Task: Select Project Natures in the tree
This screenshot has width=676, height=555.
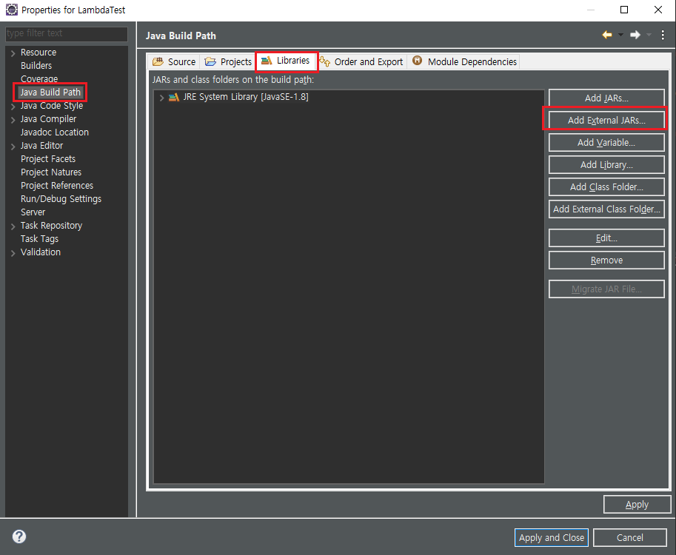Action: pyautogui.click(x=51, y=172)
